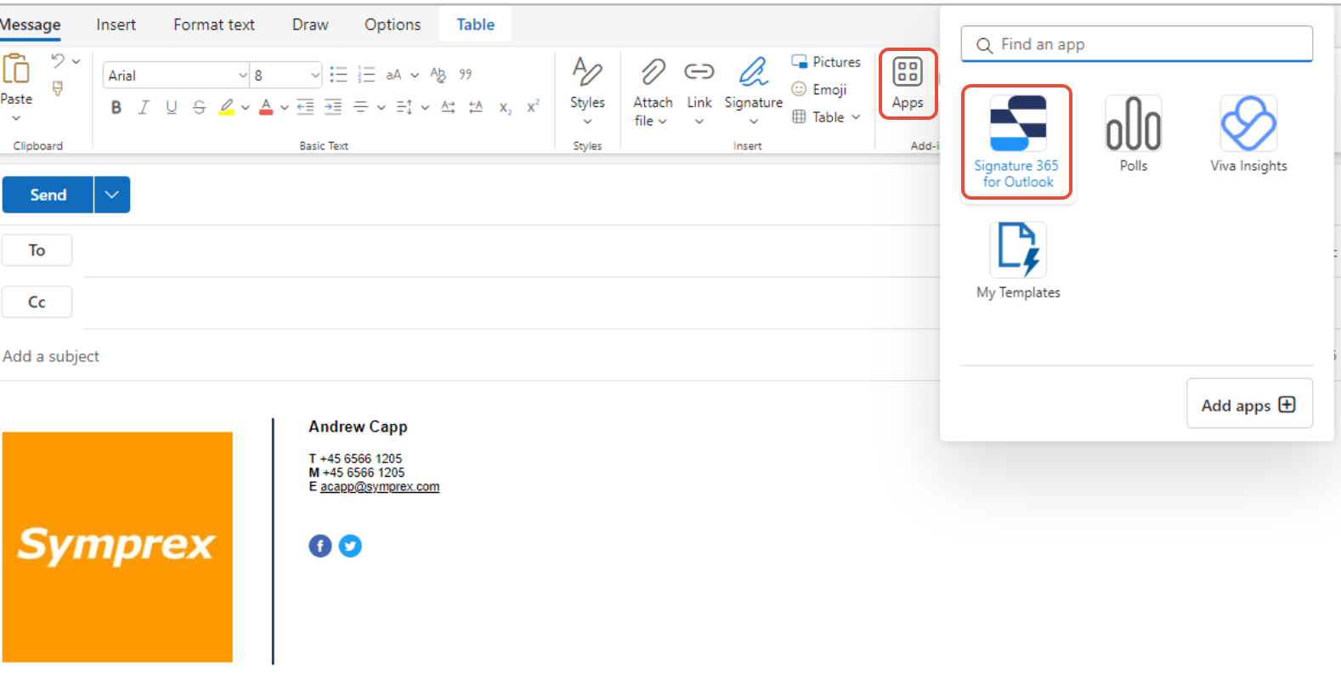The image size is (1341, 690).
Task: Click the Attach file paperclip
Action: pyautogui.click(x=653, y=71)
